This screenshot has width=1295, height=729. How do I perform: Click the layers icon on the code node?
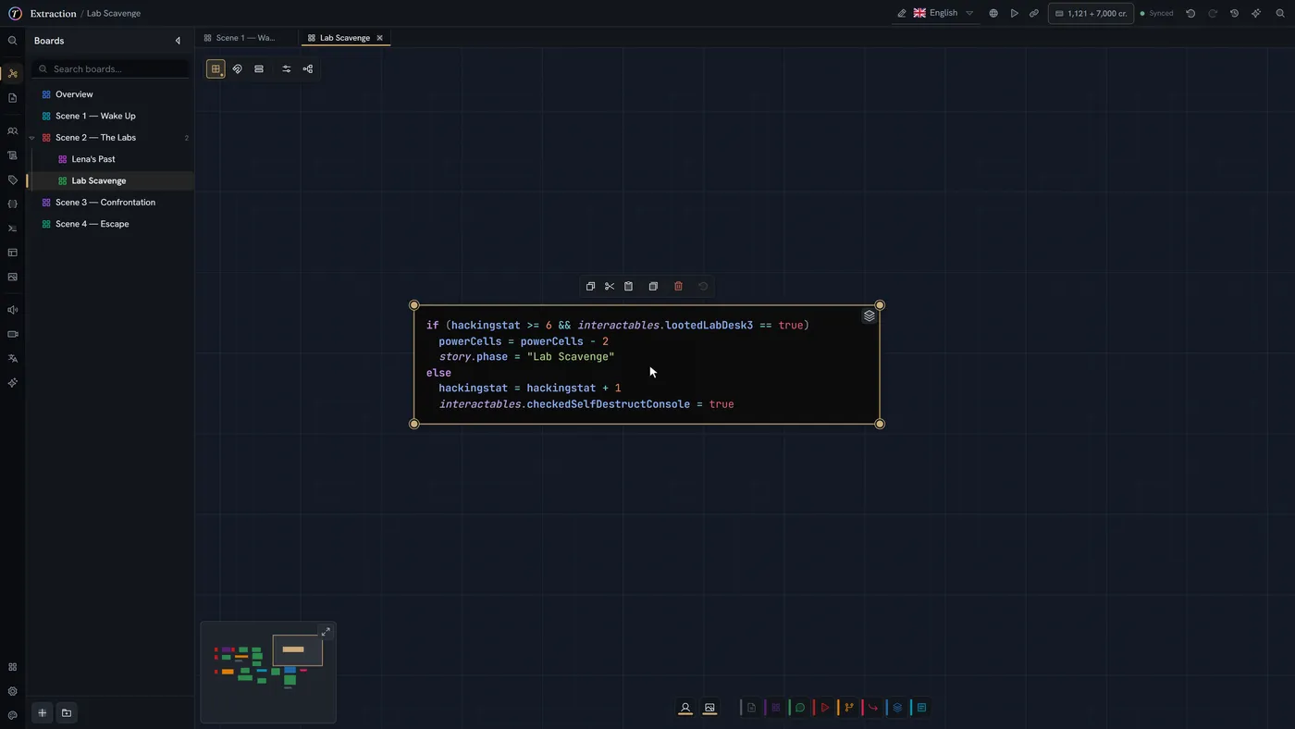click(869, 316)
